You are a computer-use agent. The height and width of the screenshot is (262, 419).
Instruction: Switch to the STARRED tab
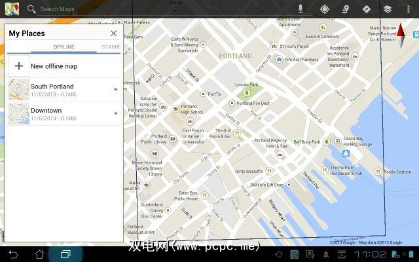(111, 47)
